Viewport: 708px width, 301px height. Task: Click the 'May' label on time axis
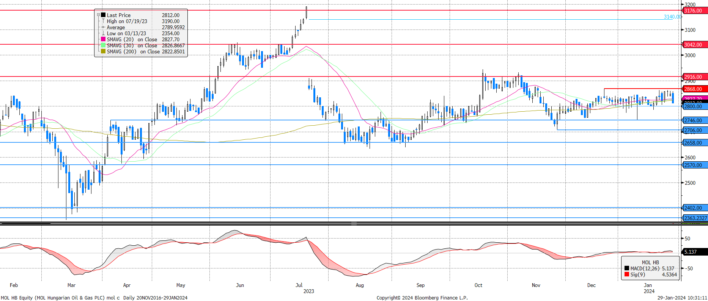coord(181,285)
